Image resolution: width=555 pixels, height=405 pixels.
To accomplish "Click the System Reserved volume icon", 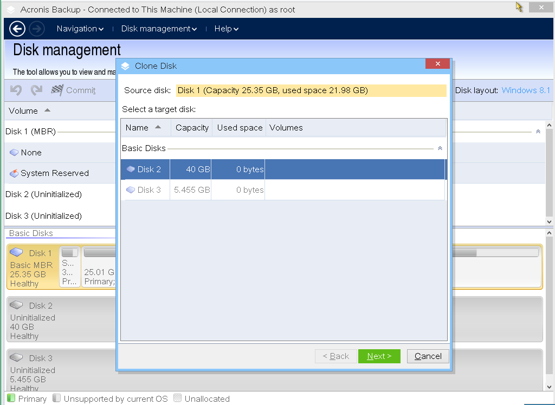I will (14, 173).
